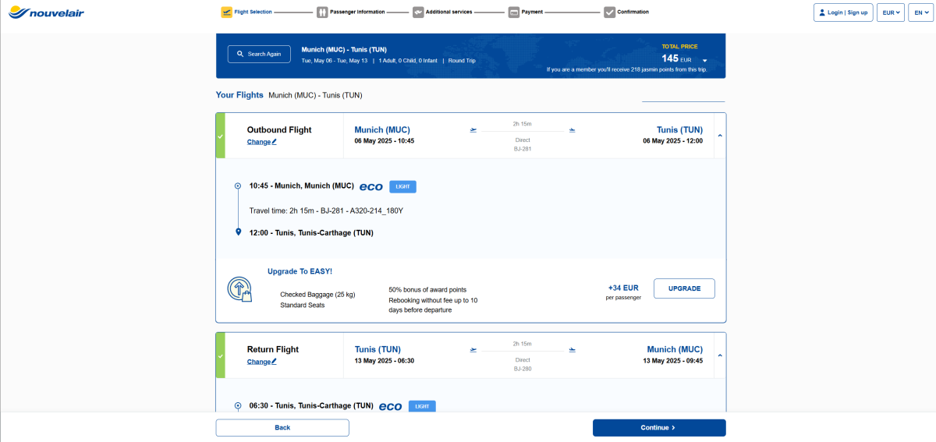Click the Additional services step icon

pos(418,12)
